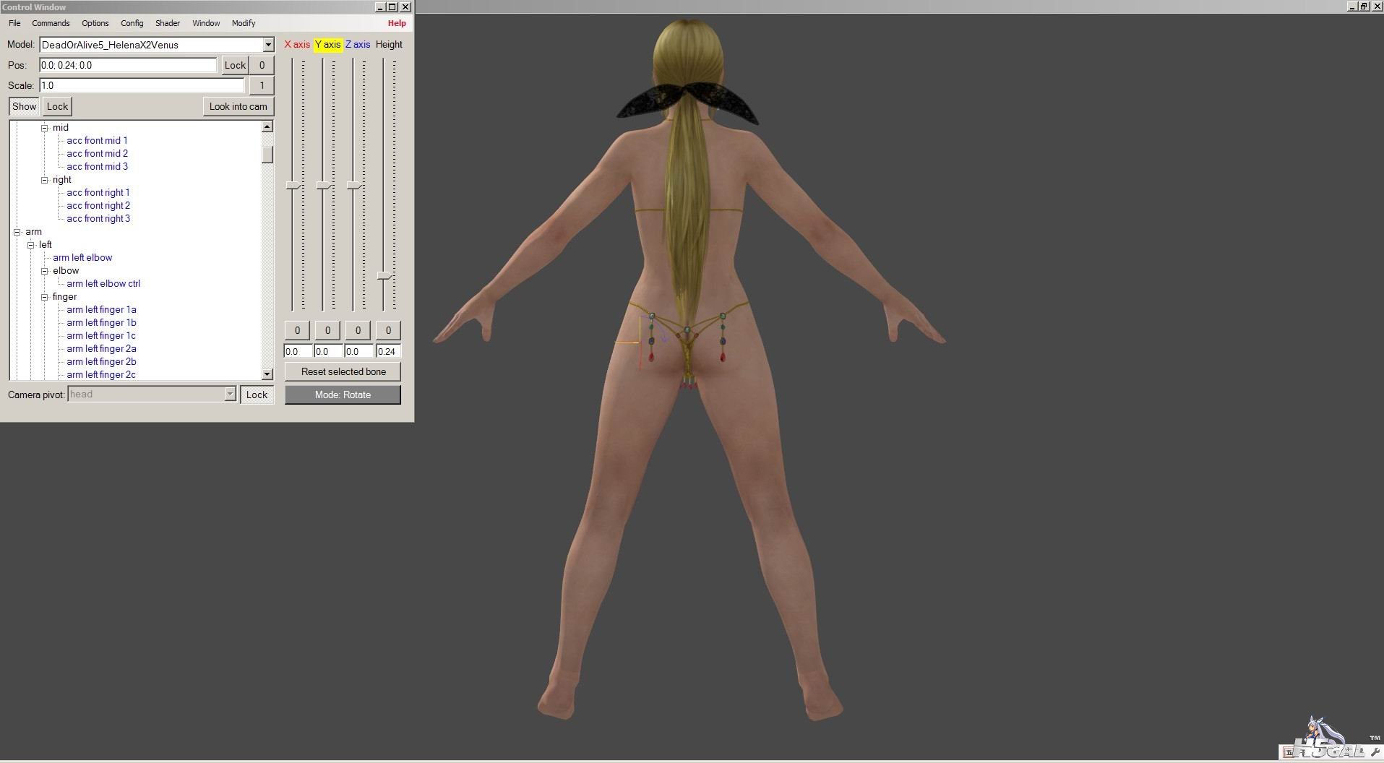
Task: Reset X axis with its 0 button
Action: point(297,330)
